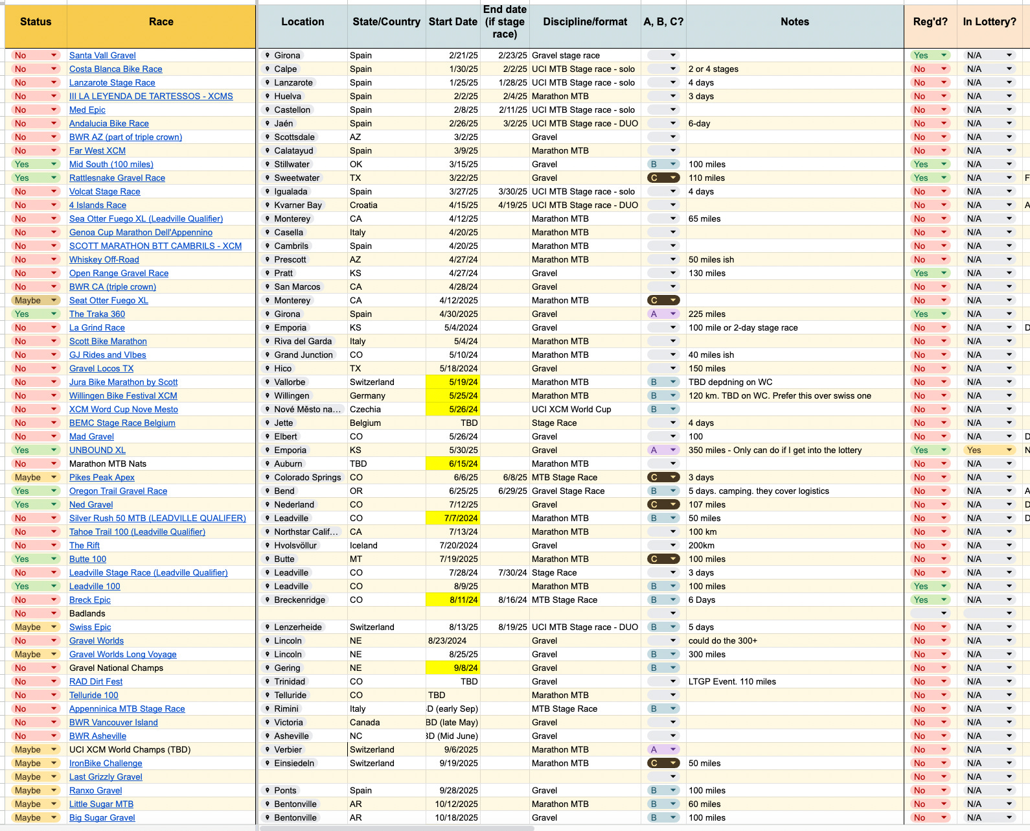Select the 'could do the 300+' notes cell
The width and height of the screenshot is (1030, 831).
pos(795,640)
